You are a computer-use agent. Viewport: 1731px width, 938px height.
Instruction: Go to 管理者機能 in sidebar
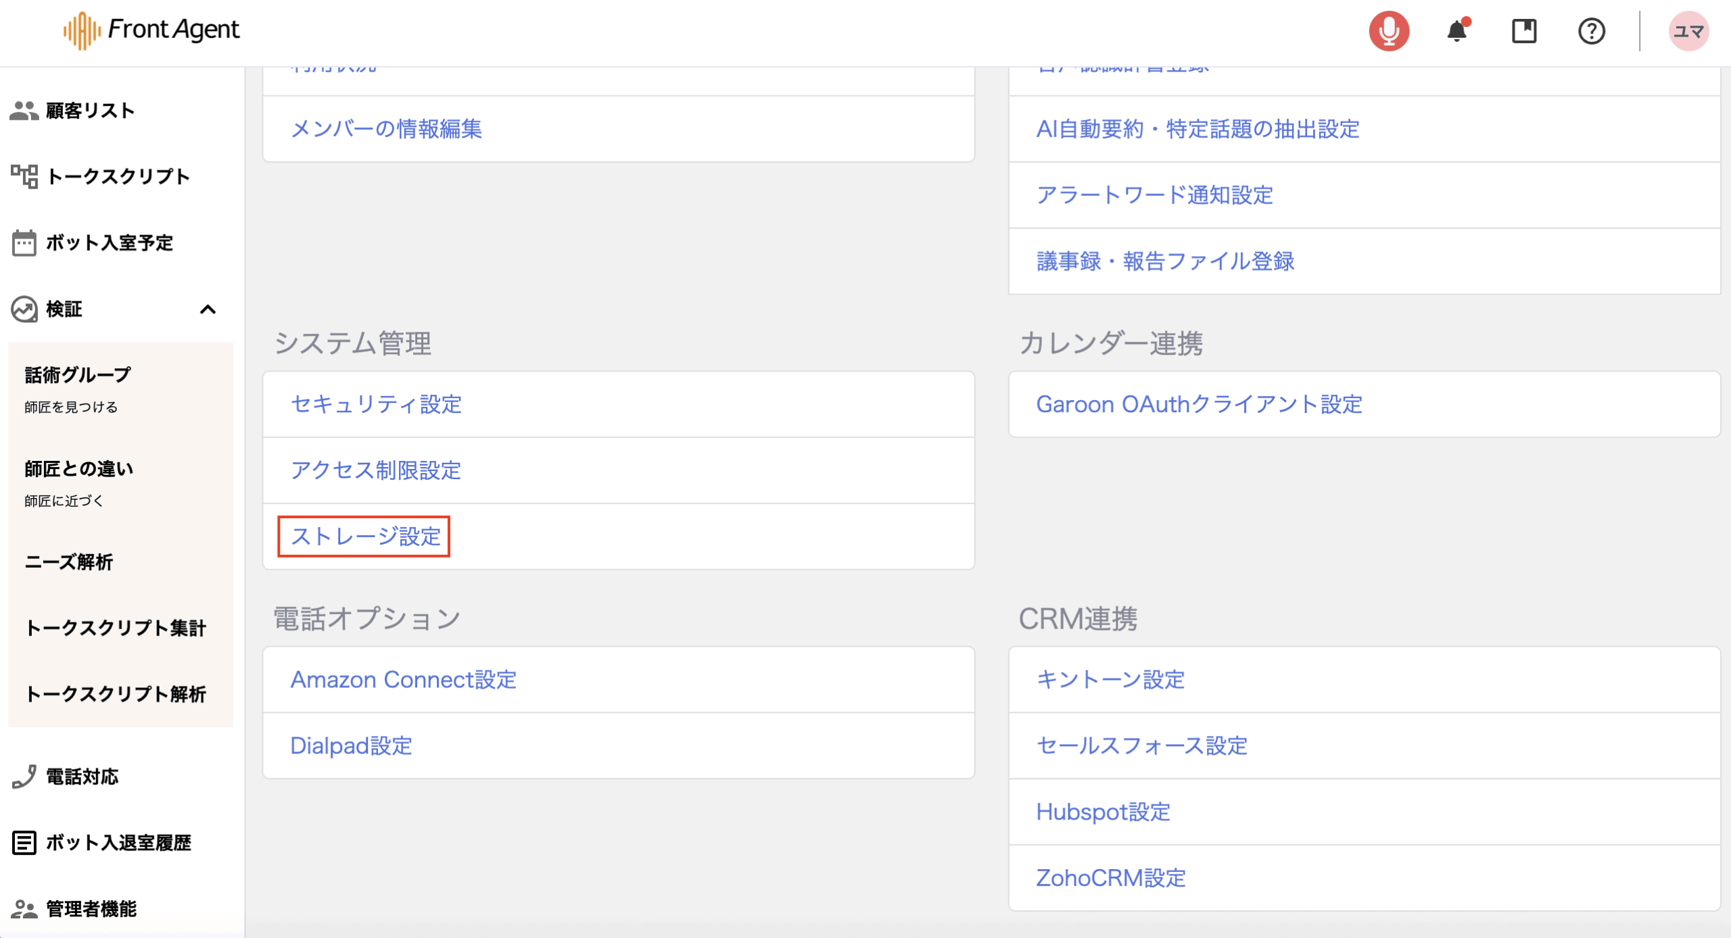[x=91, y=909]
